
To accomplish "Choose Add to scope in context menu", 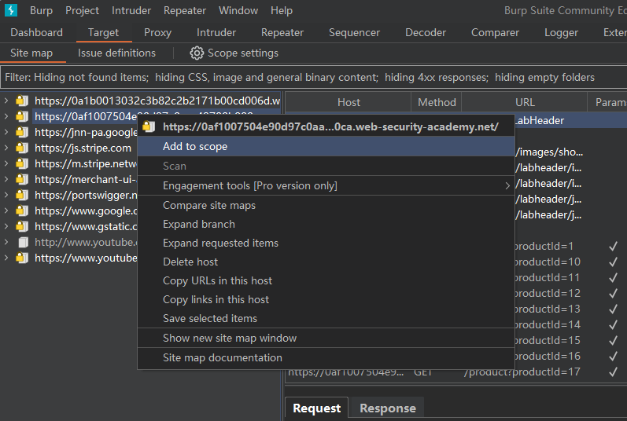I will coord(326,146).
